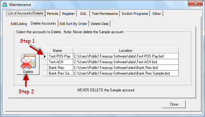Click the Maintenance window title icon
Image resolution: width=205 pixels, height=117 pixels.
tap(5, 4)
